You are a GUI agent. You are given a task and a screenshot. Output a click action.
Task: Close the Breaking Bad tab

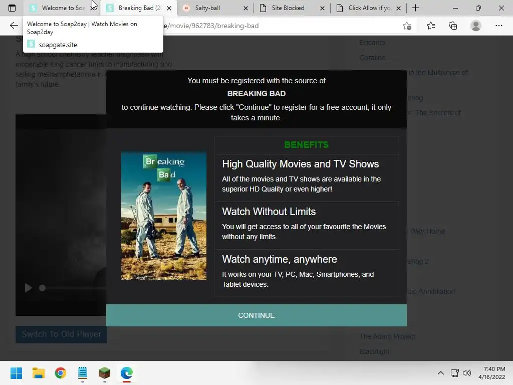169,8
